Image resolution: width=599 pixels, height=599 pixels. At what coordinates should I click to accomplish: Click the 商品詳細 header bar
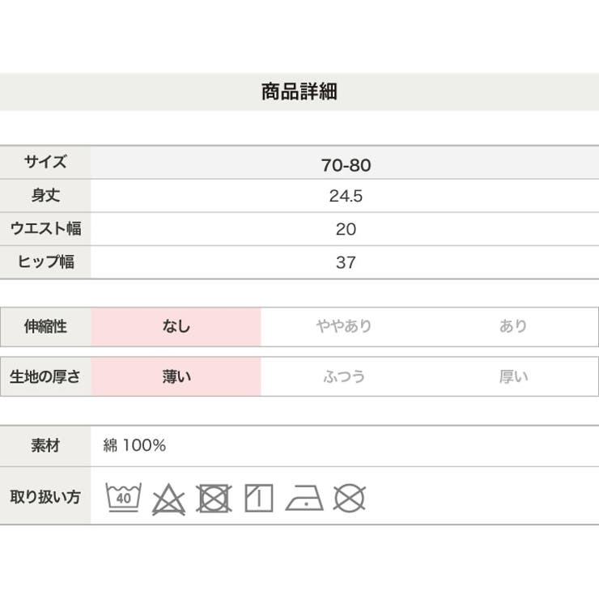(299, 91)
